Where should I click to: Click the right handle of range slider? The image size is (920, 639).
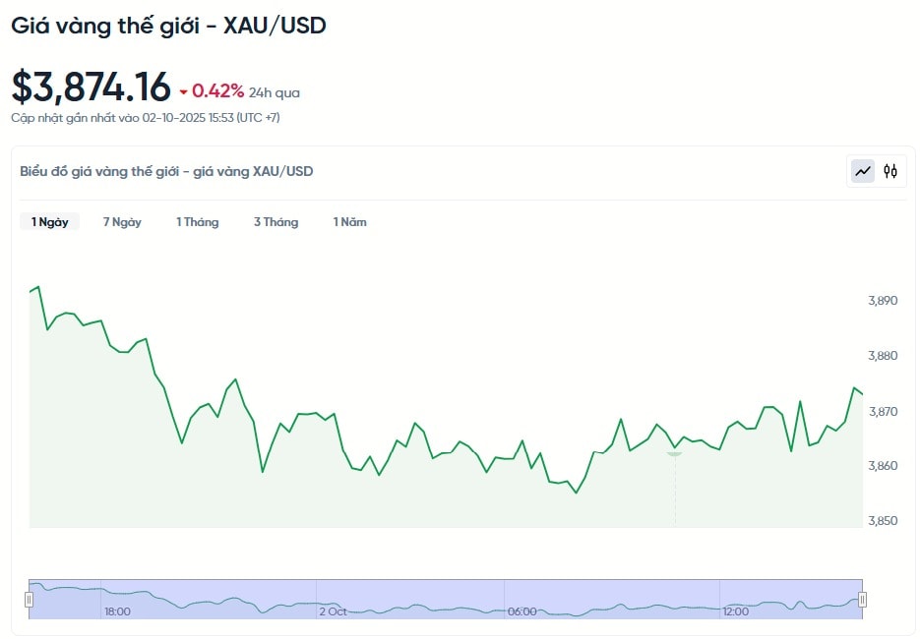[863, 599]
